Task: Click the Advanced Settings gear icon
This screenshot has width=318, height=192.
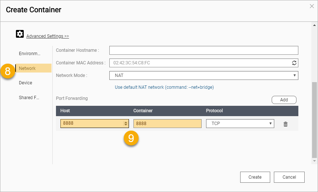Action: (20, 34)
